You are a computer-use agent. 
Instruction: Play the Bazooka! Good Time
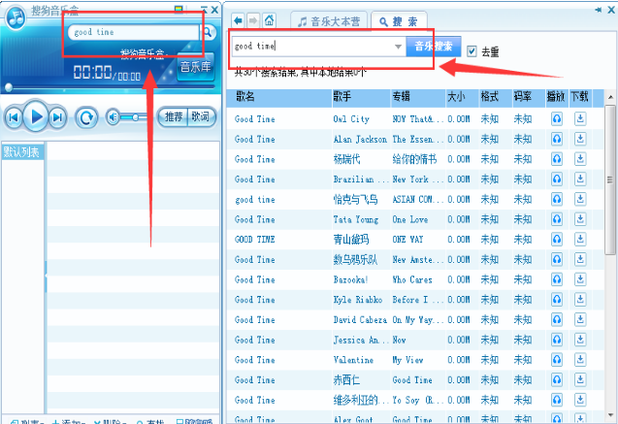[557, 279]
